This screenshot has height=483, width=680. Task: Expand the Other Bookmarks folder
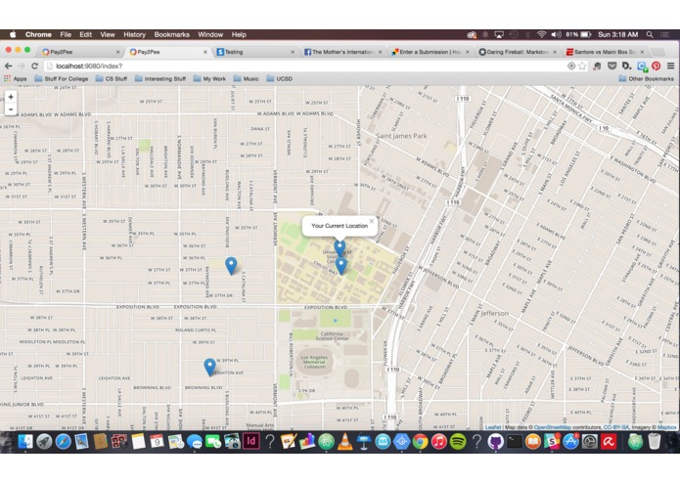(x=646, y=79)
